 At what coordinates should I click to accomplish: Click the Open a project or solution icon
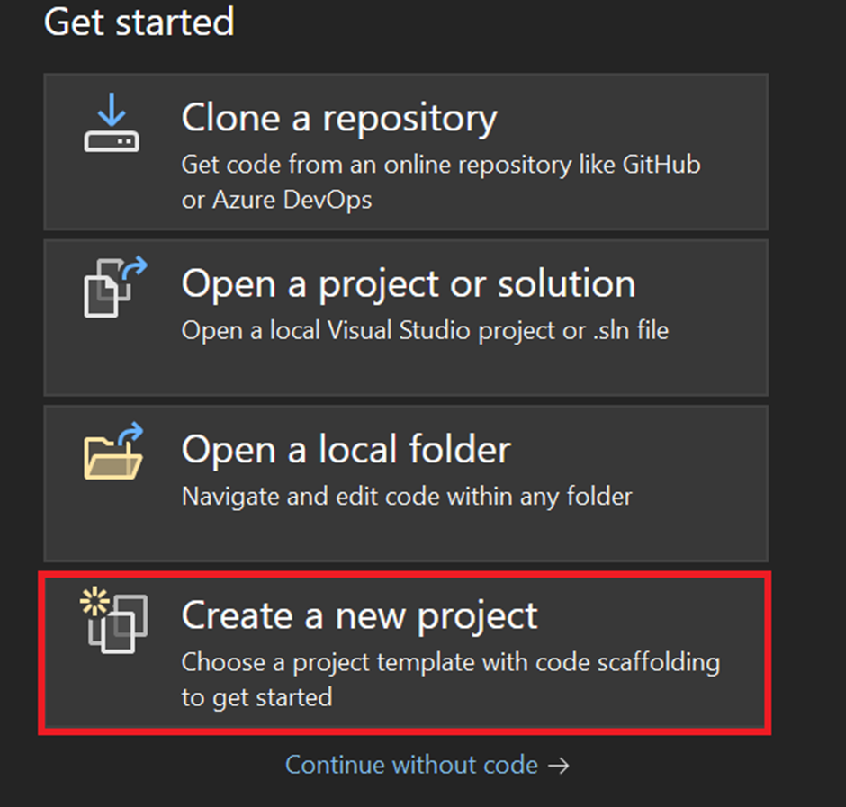pos(115,287)
